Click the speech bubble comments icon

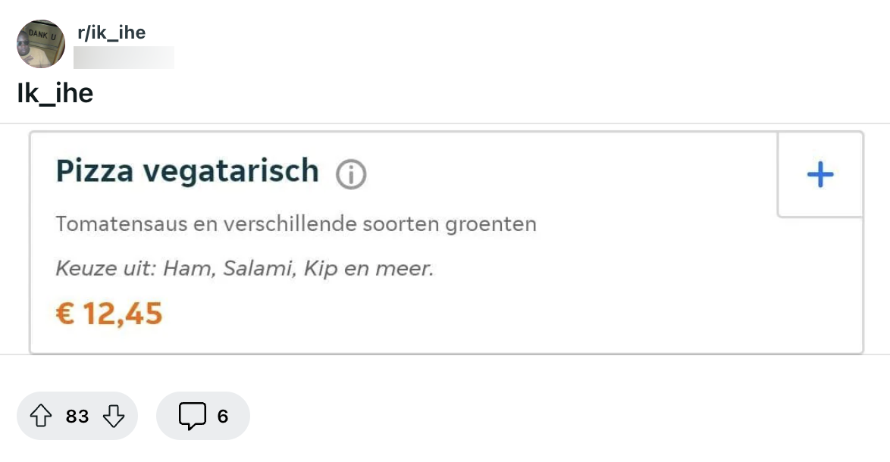(192, 416)
